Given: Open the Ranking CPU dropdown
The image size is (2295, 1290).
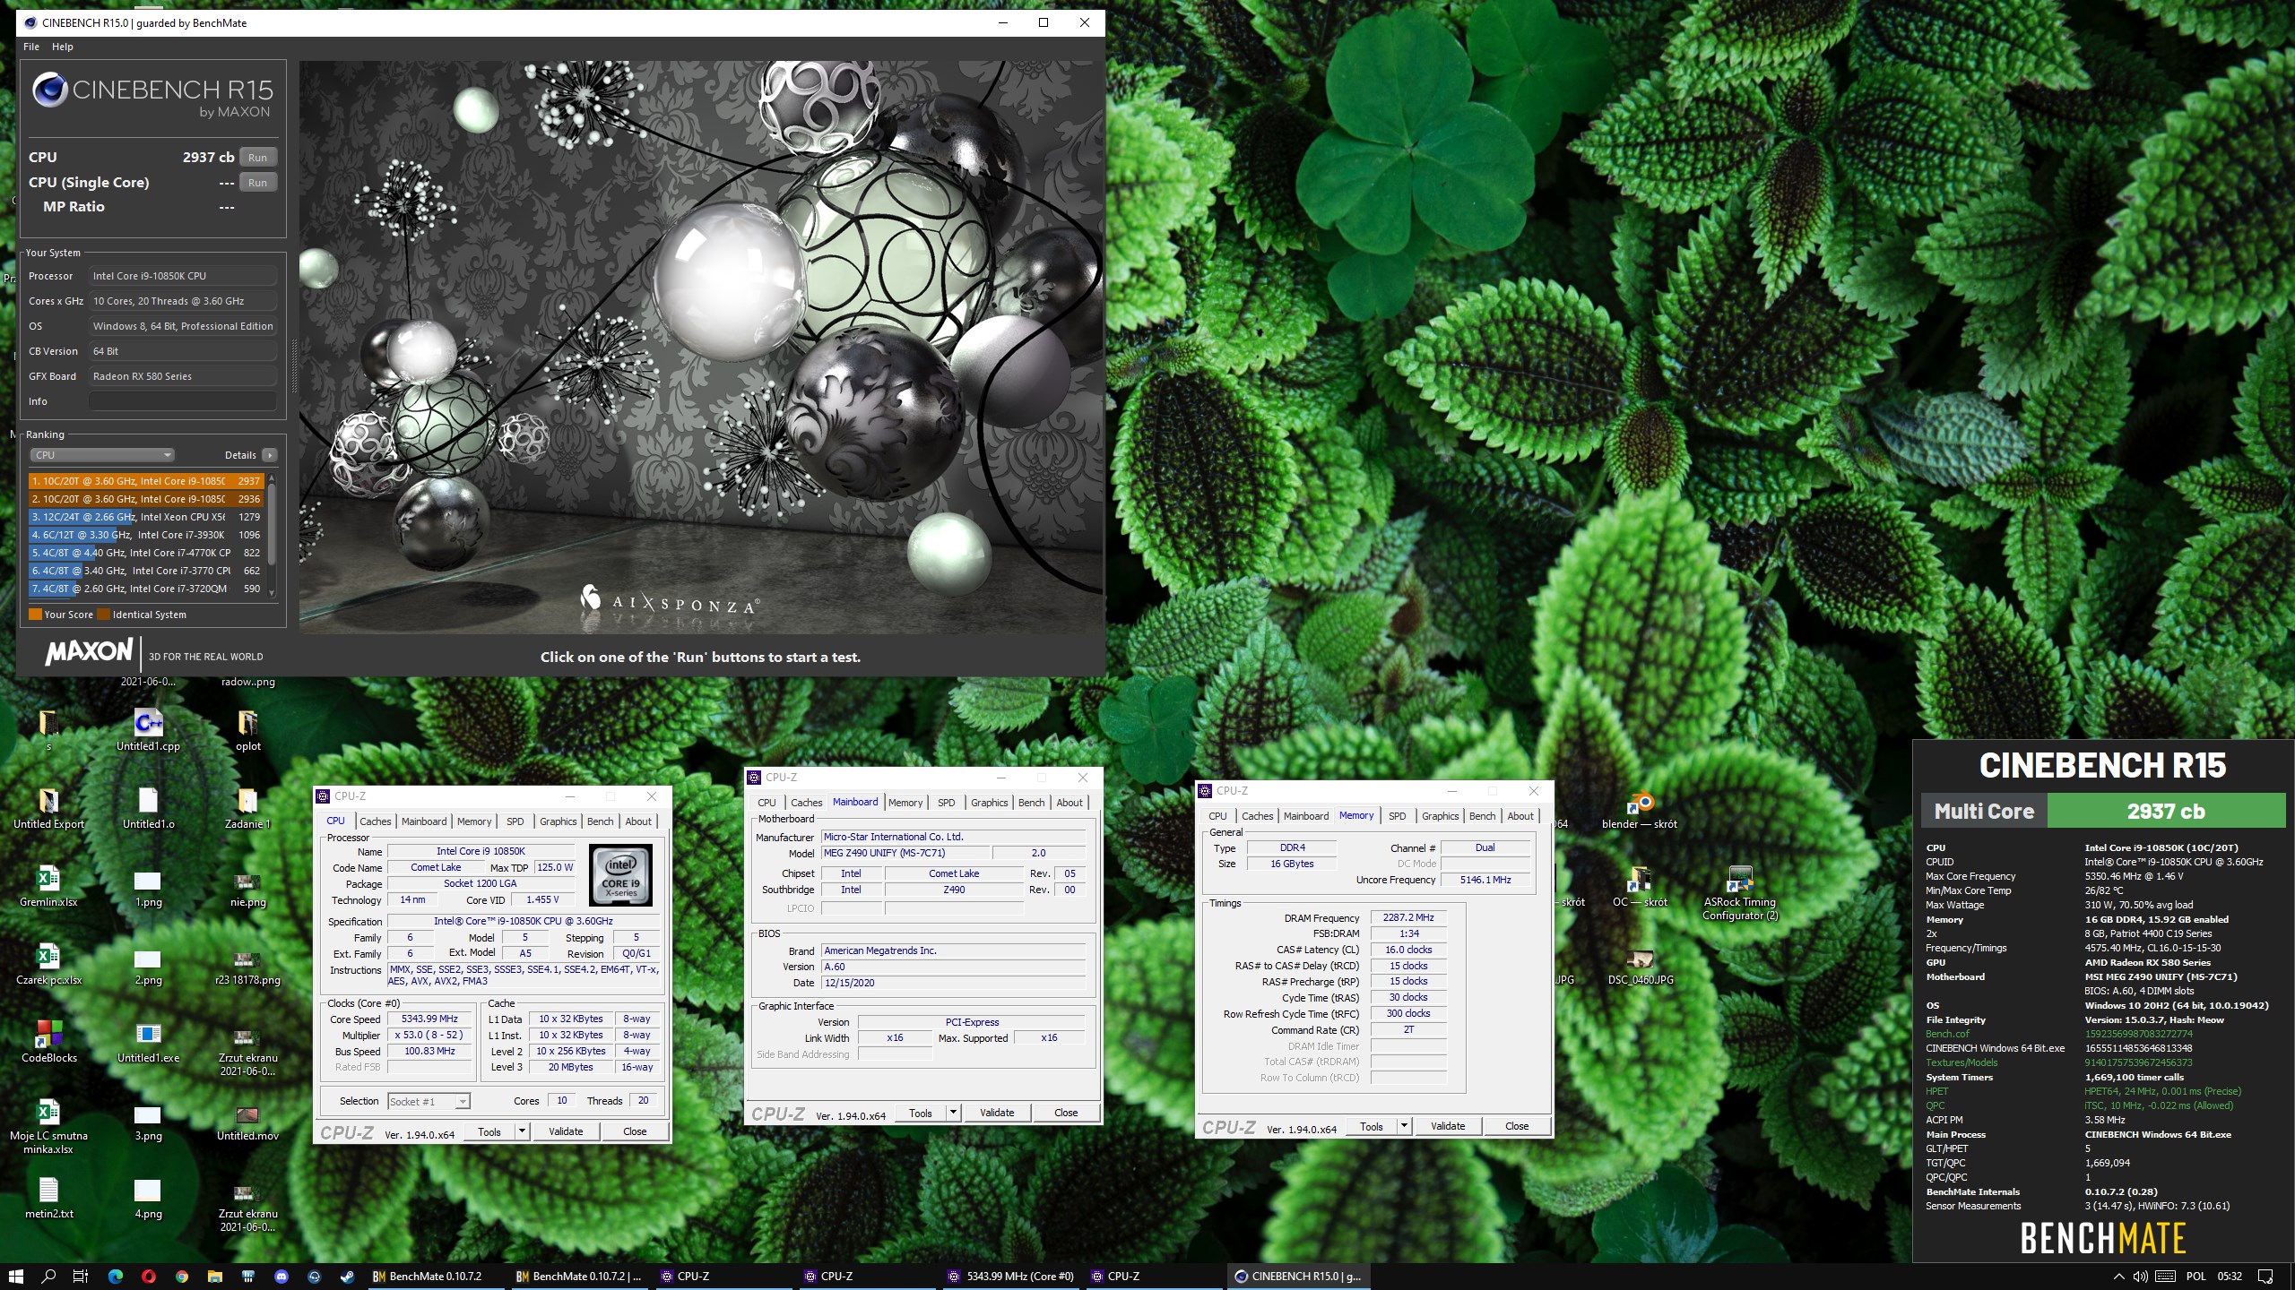Looking at the screenshot, I should pyautogui.click(x=101, y=455).
